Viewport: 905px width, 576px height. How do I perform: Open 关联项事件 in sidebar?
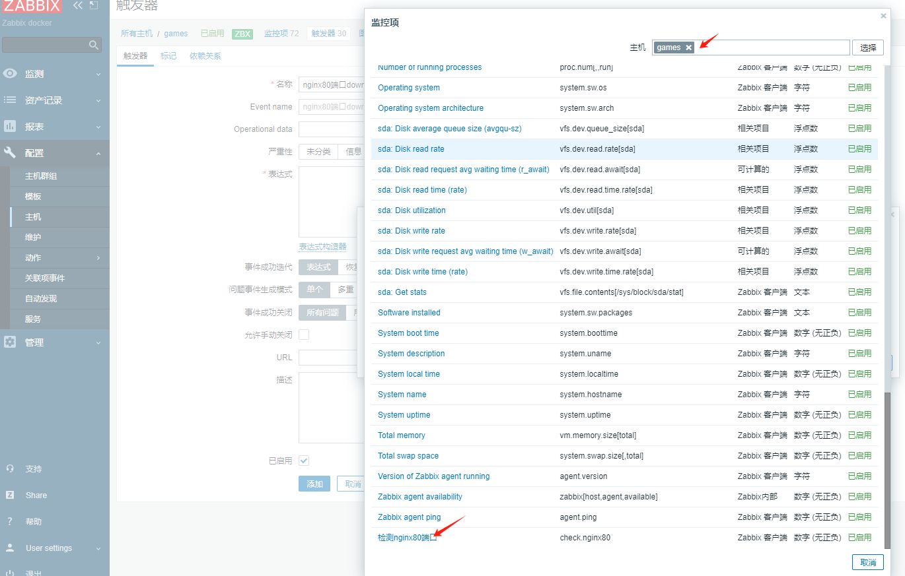coord(45,278)
